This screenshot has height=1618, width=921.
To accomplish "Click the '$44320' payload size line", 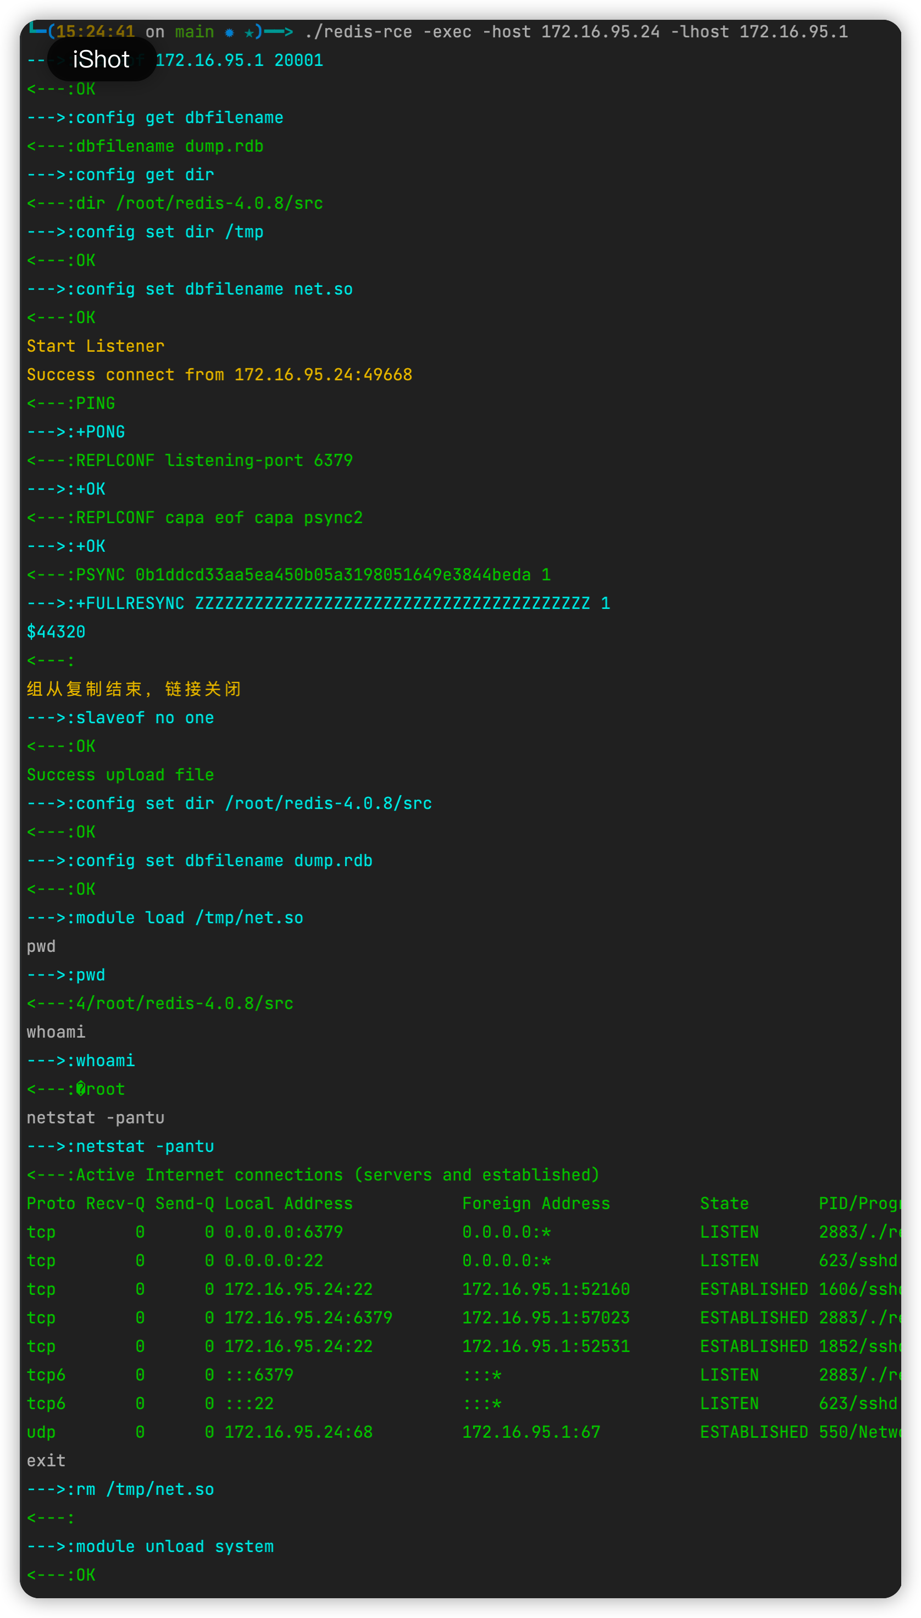I will coord(56,631).
